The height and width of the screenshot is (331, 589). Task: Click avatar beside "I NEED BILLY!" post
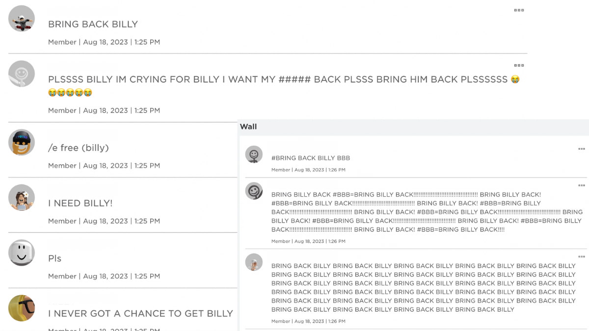(22, 198)
